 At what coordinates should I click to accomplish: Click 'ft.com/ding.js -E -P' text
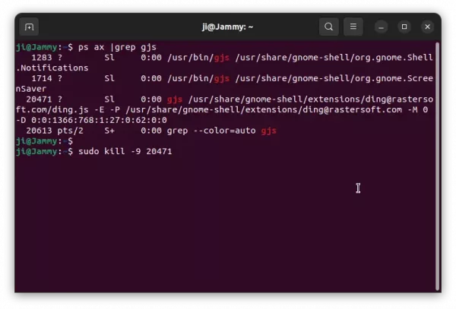(68, 110)
